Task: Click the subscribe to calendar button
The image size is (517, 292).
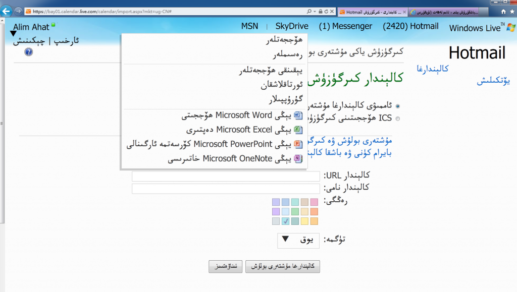Action: pos(283,266)
